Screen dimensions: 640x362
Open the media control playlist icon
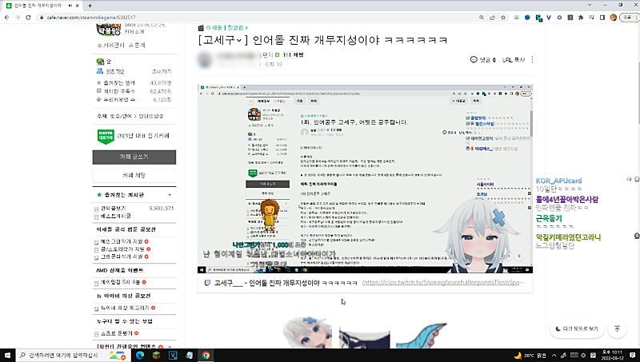click(x=591, y=18)
